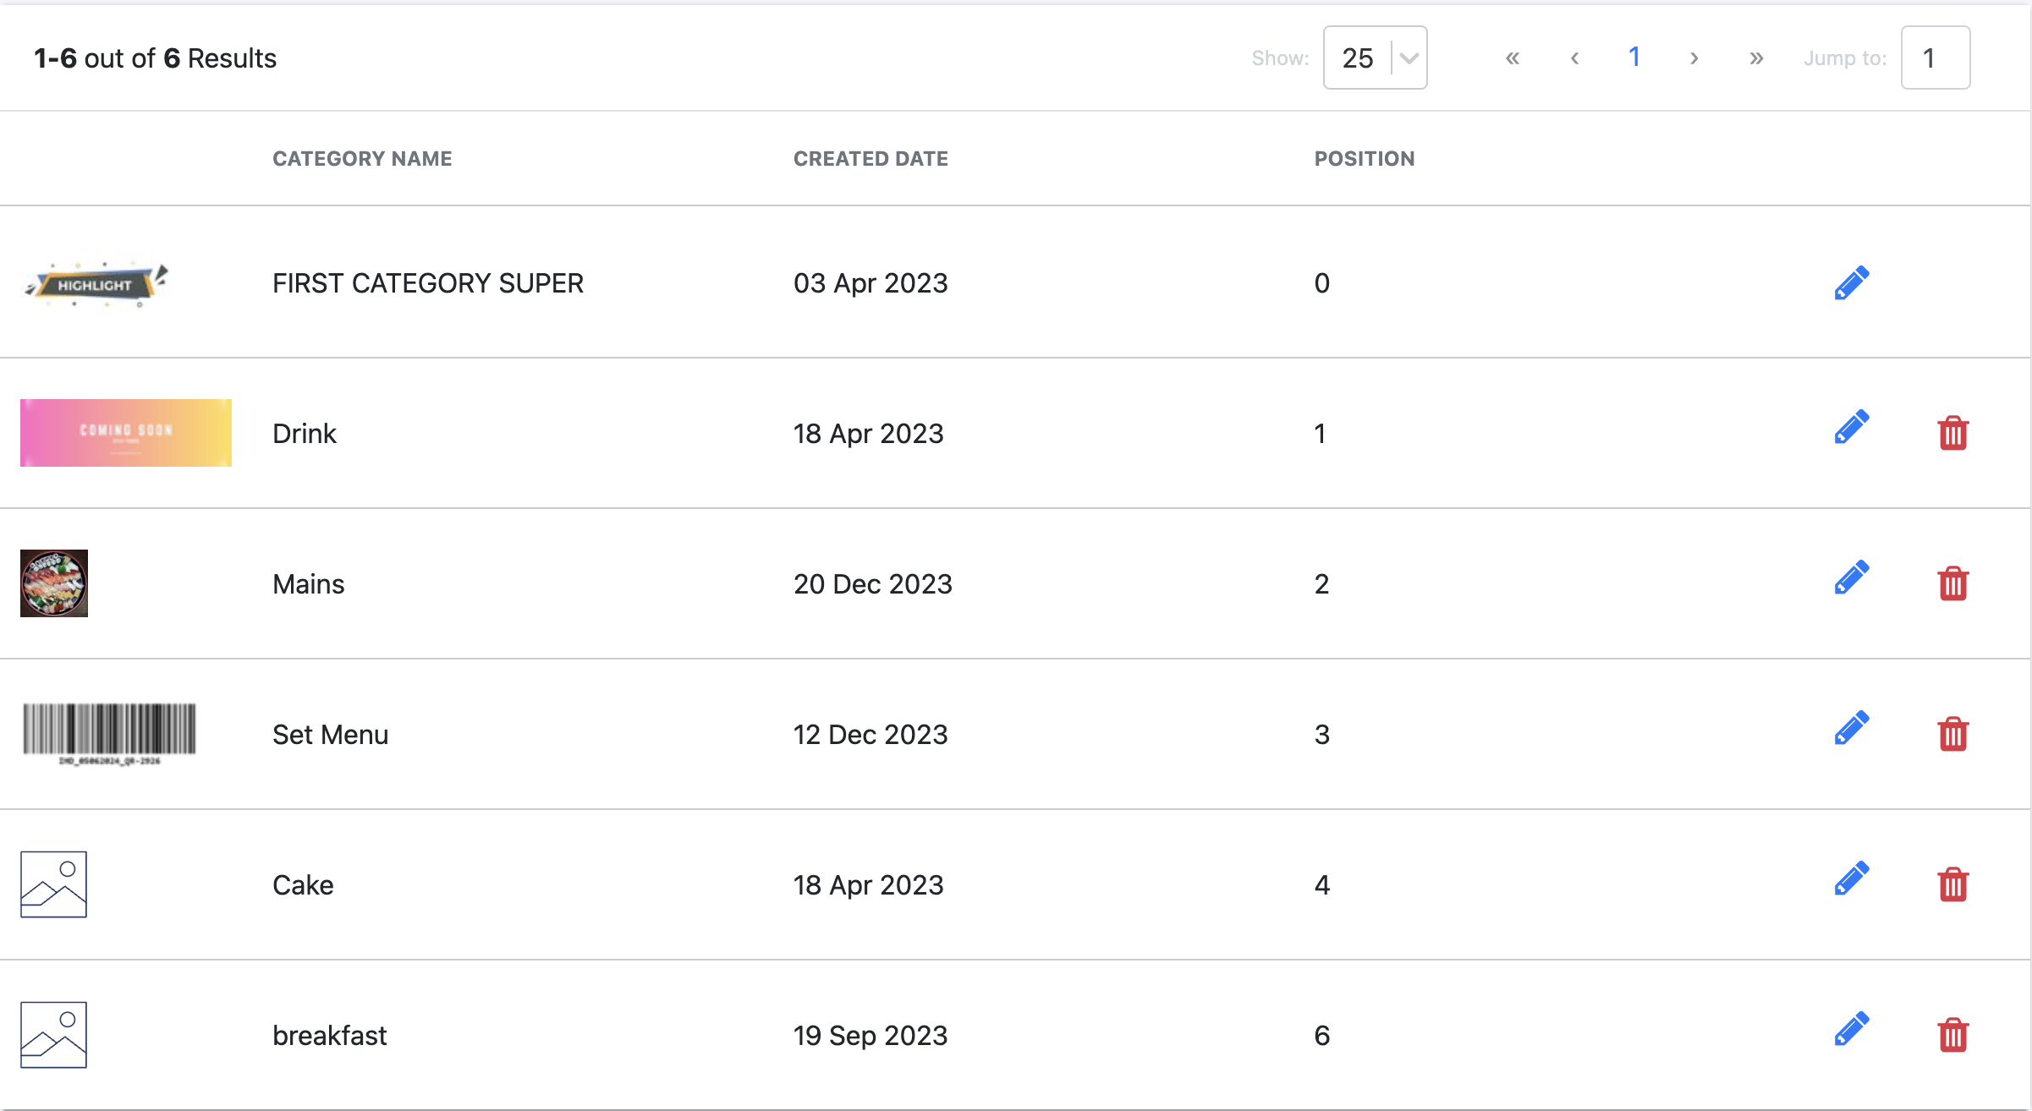Click the pencil icon for Drink
This screenshot has height=1111, width=2032.
click(1851, 427)
